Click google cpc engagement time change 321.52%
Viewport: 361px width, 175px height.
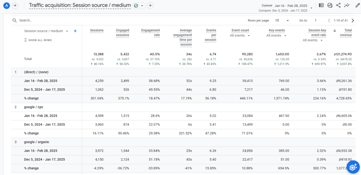click(185, 133)
